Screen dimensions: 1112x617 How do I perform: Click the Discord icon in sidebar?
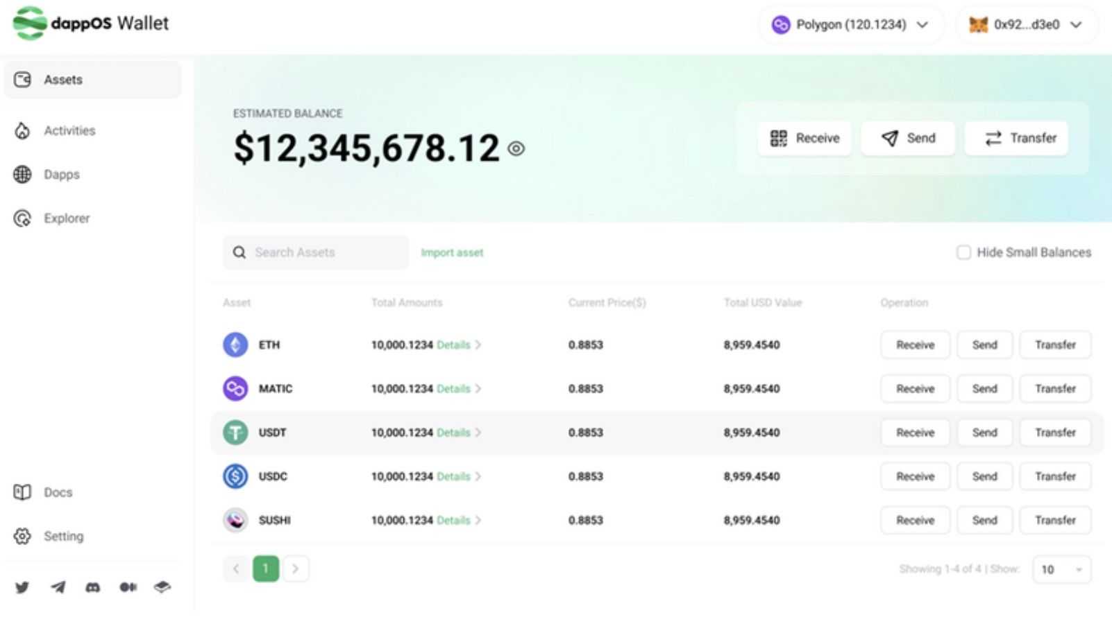92,587
